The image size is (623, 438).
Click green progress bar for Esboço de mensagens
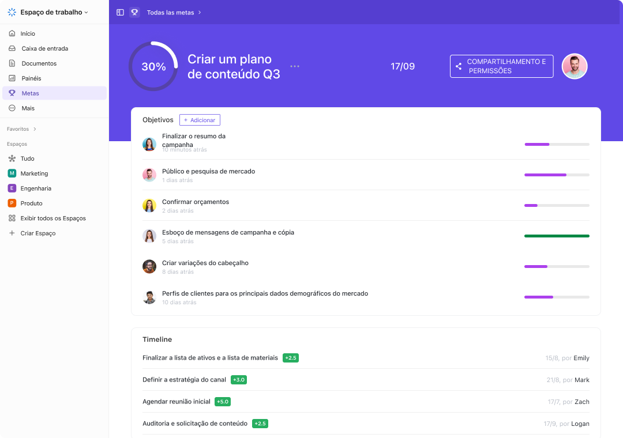557,236
